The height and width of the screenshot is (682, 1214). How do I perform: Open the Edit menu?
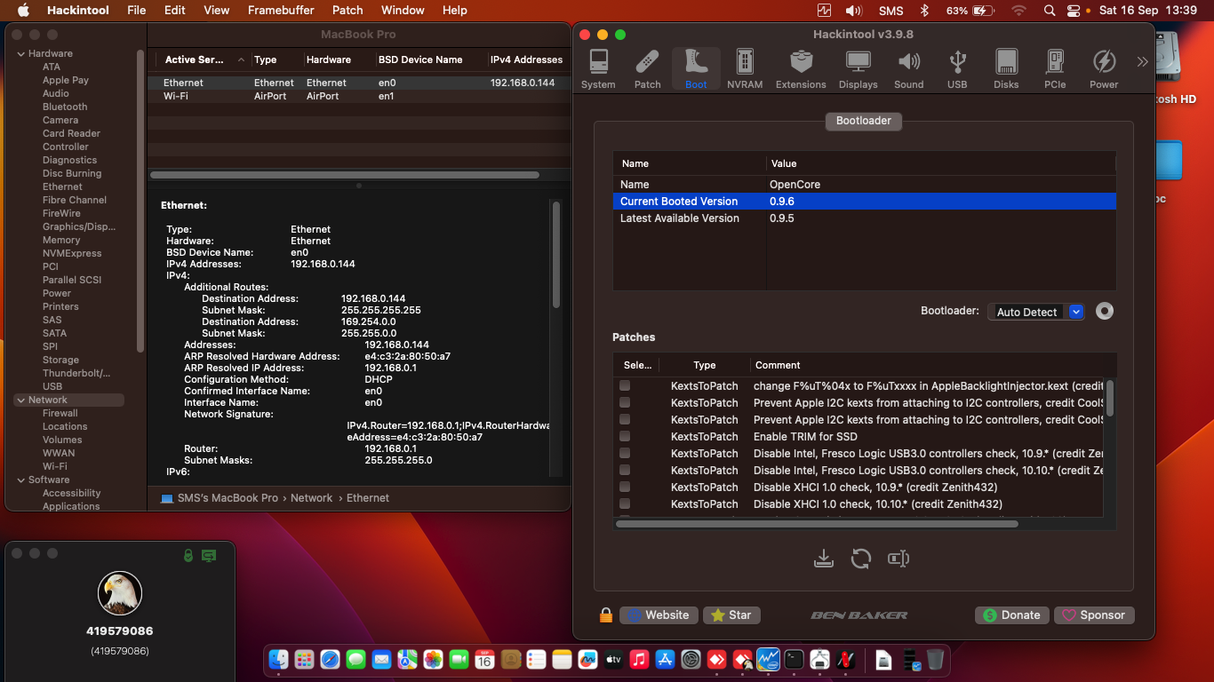click(x=175, y=11)
